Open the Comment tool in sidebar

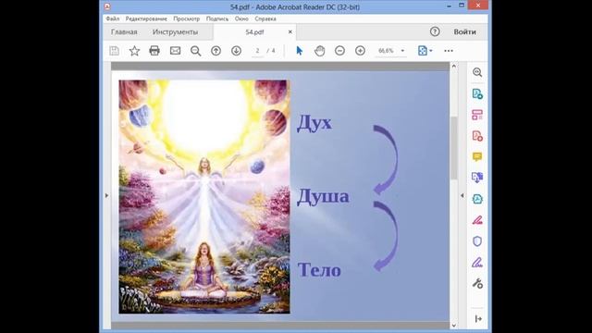tap(477, 156)
